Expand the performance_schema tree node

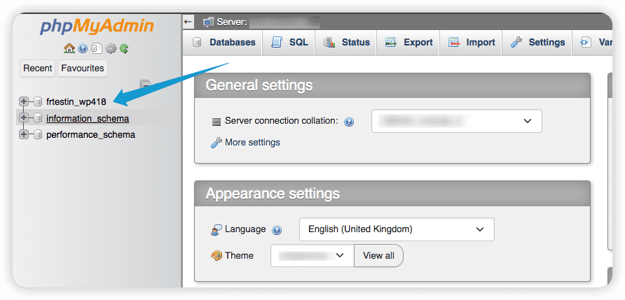(x=24, y=134)
